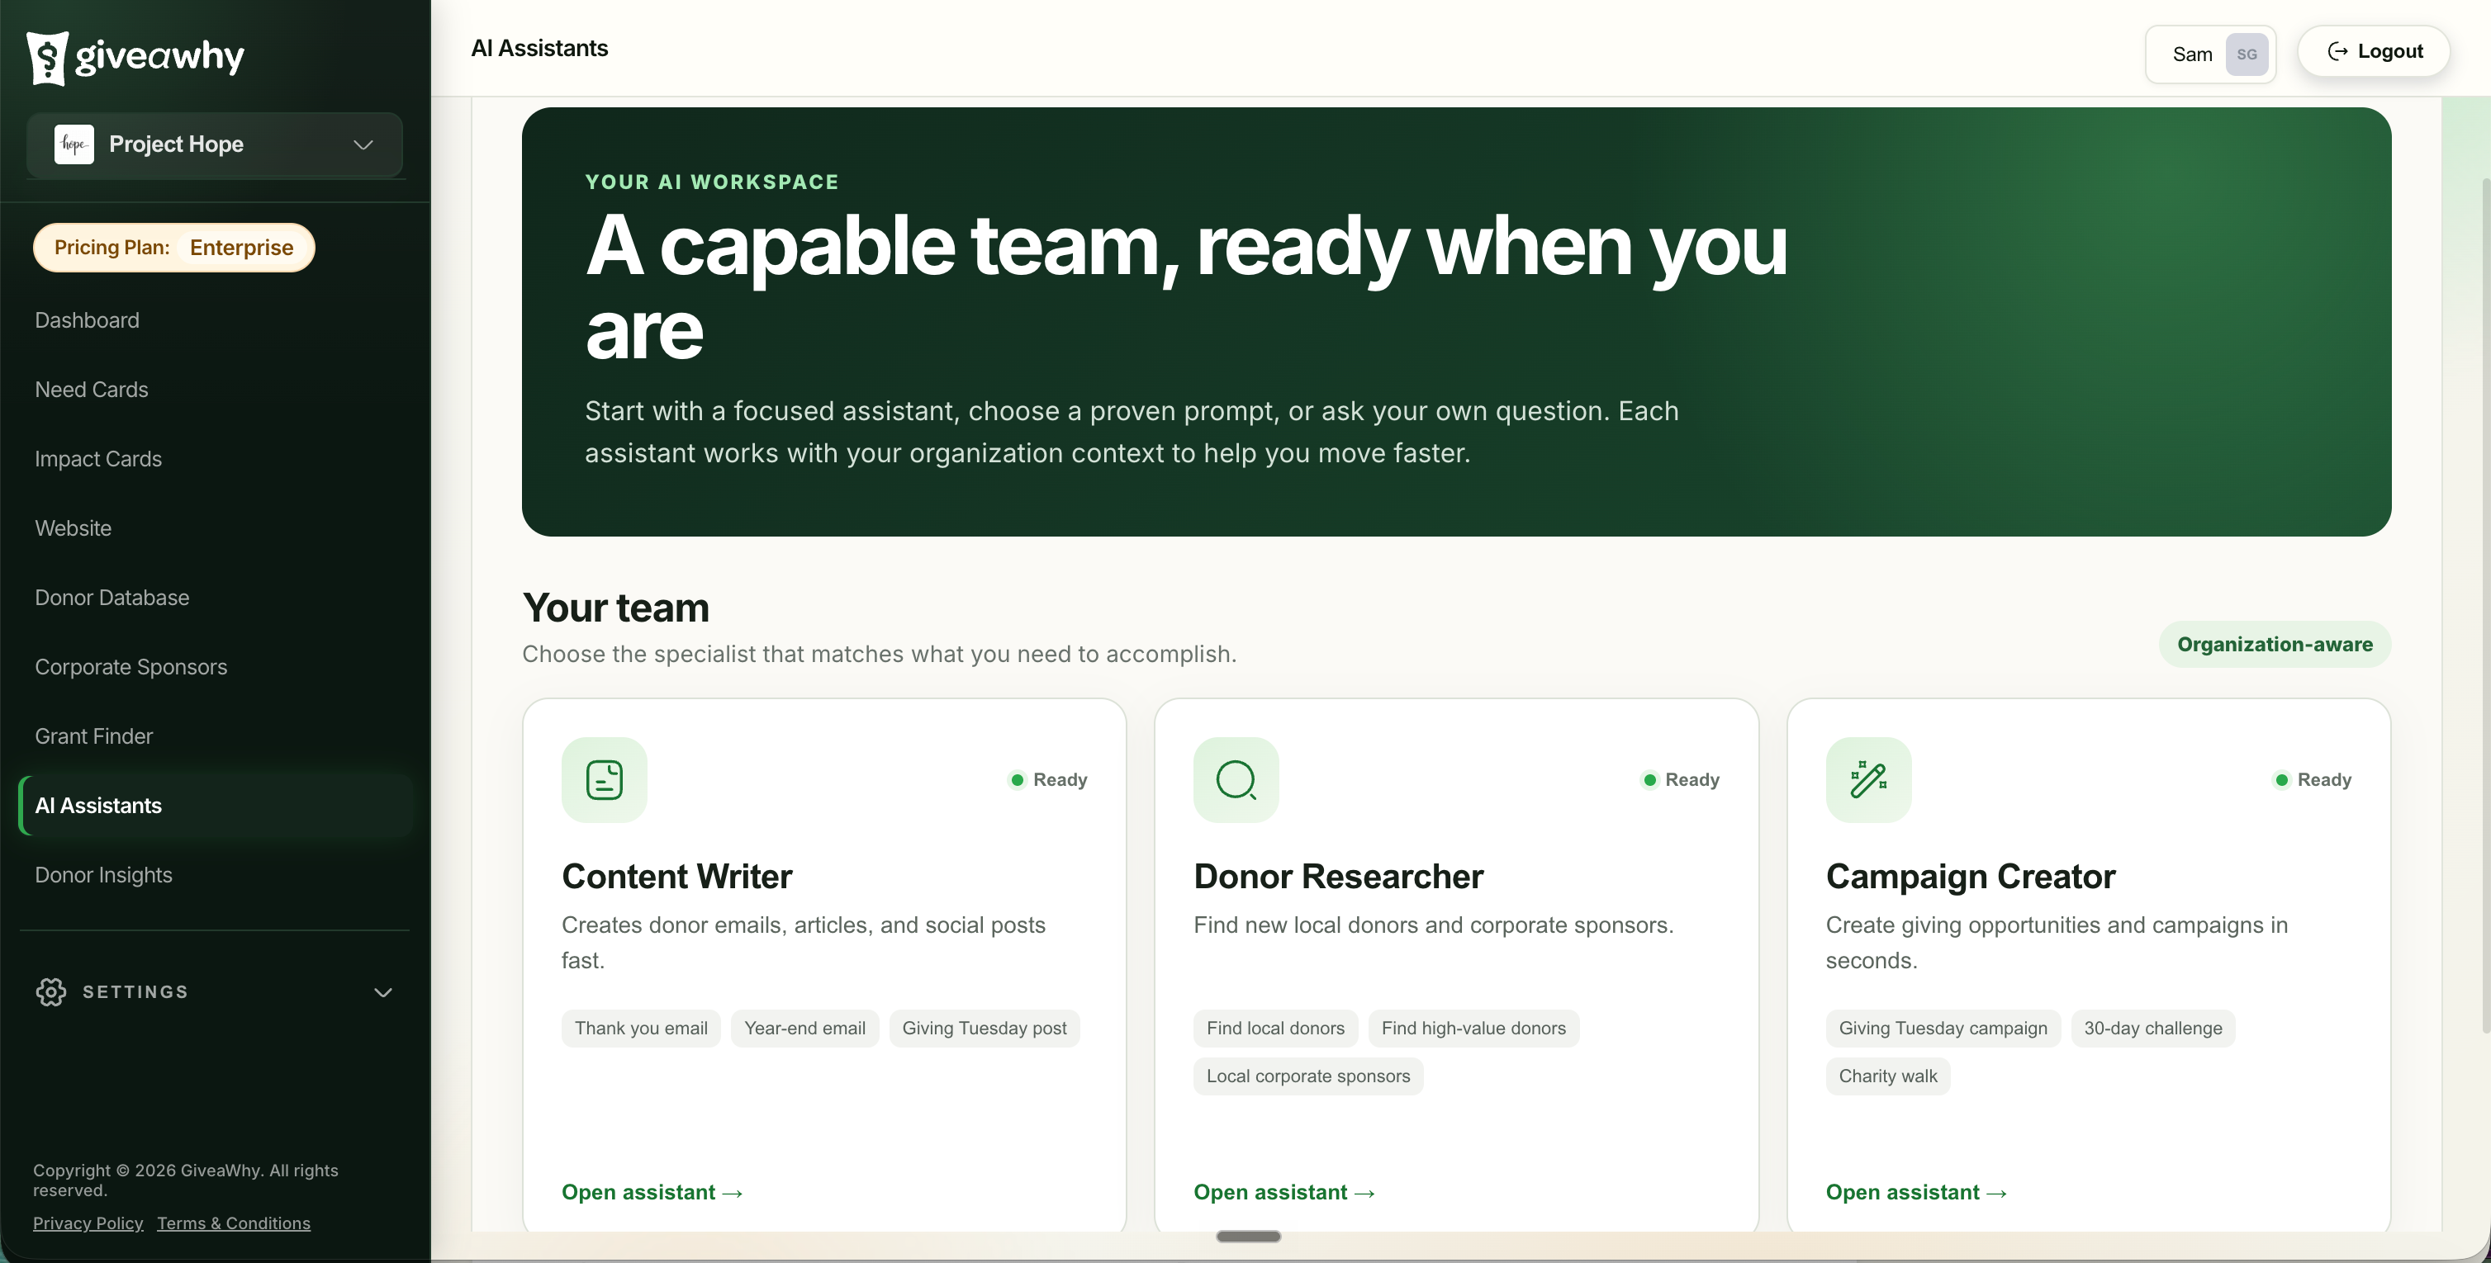Click the Campaign Creator Ready status indicator

click(x=2312, y=780)
